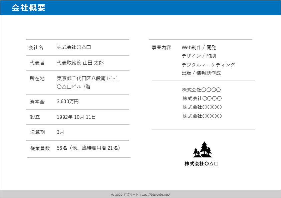Click the tree logo icon

click(x=202, y=150)
